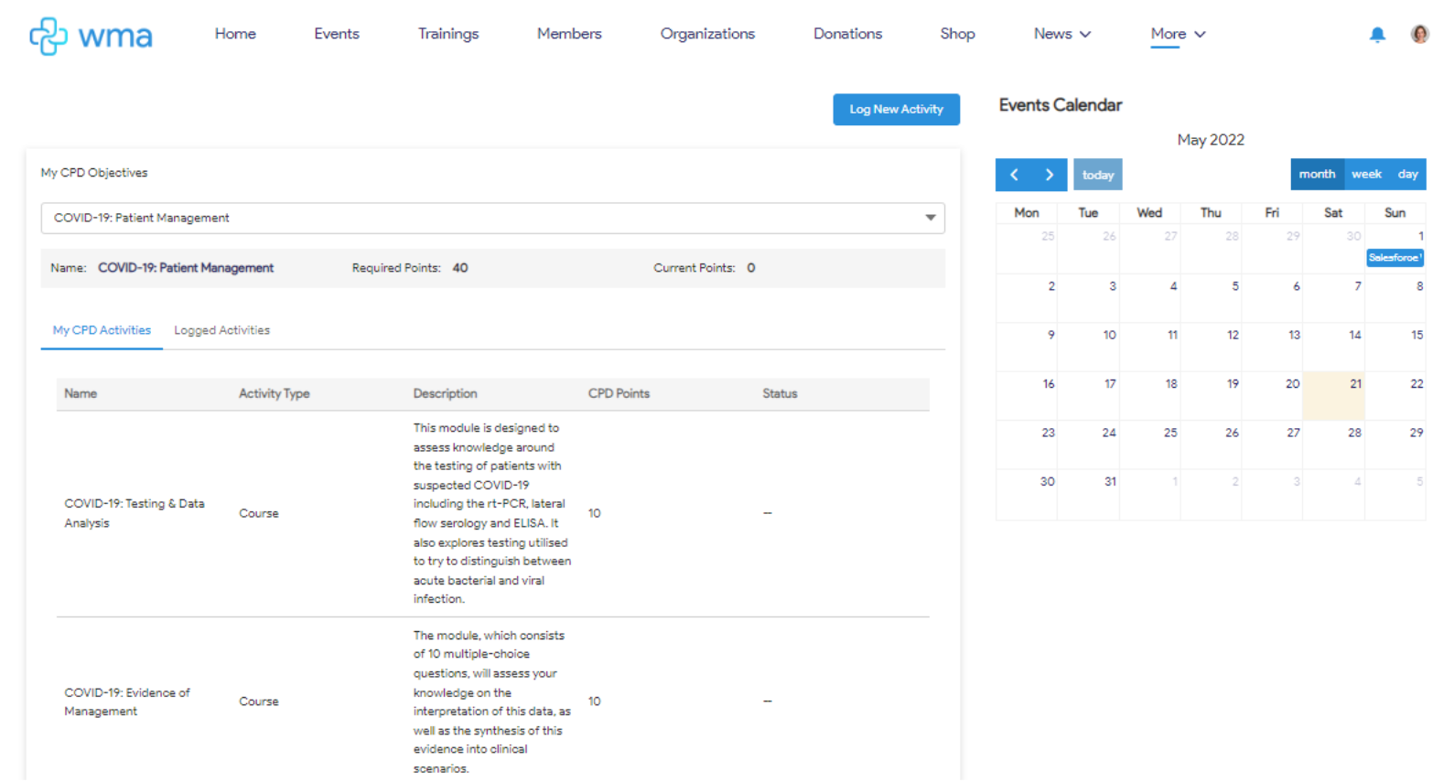Viewport: 1454px width, 782px height.
Task: Open the user profile avatar
Action: point(1419,34)
